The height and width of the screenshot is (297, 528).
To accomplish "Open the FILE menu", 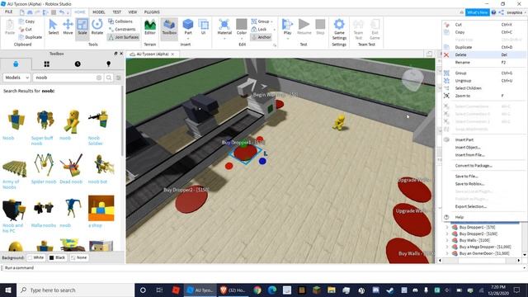I will click(x=9, y=12).
